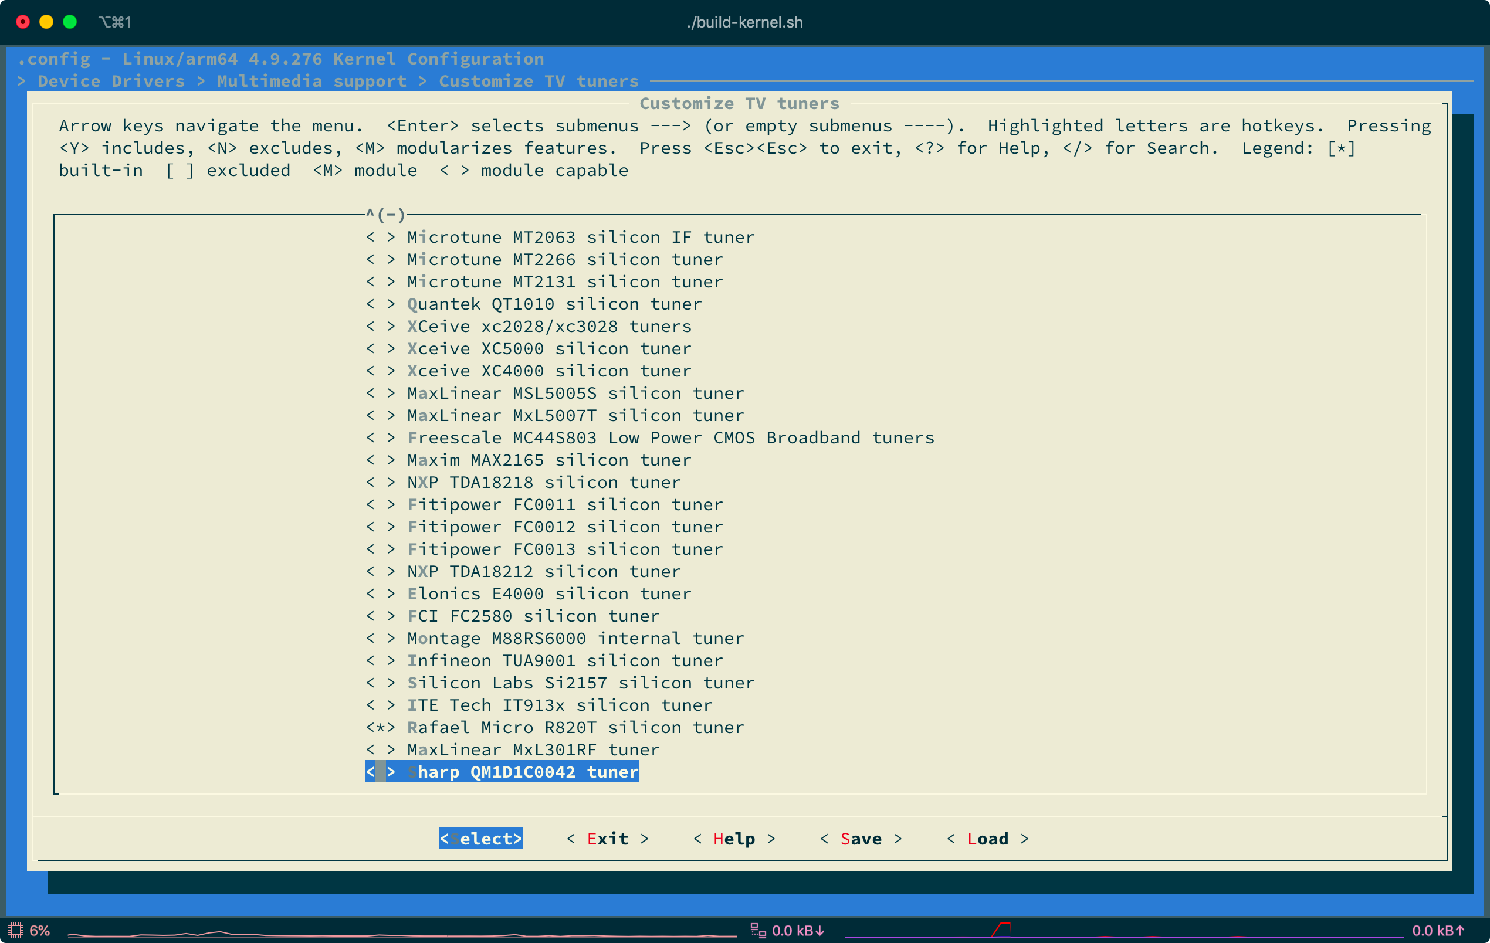
Task: Click the green maximize window button
Action: 70,22
